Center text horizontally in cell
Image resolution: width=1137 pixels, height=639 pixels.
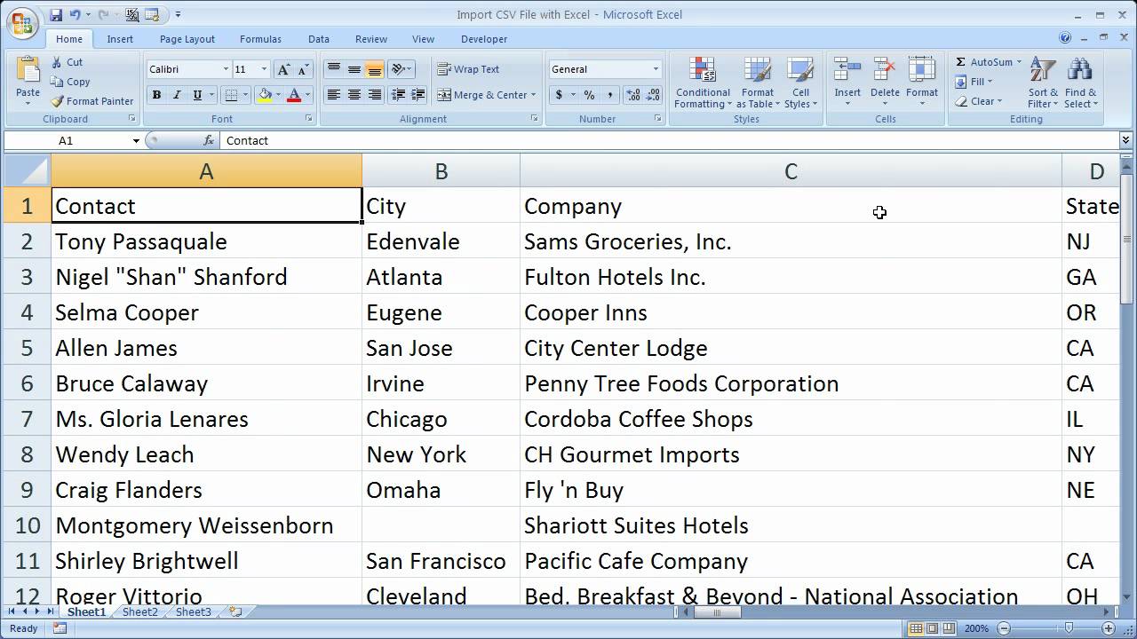click(354, 95)
